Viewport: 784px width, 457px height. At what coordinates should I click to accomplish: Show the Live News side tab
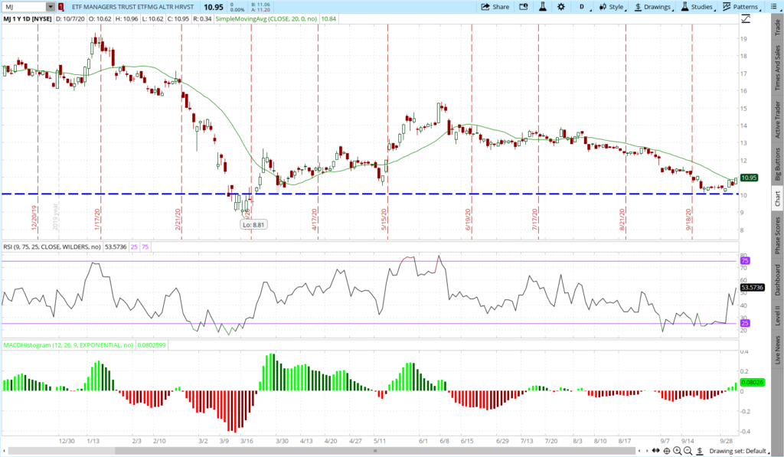click(x=777, y=348)
